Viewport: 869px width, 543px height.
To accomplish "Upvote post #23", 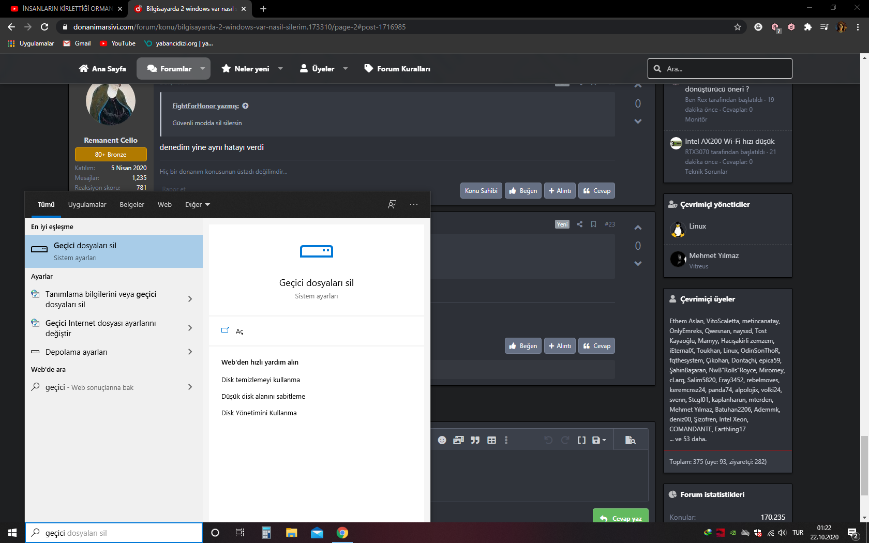I will [x=638, y=228].
